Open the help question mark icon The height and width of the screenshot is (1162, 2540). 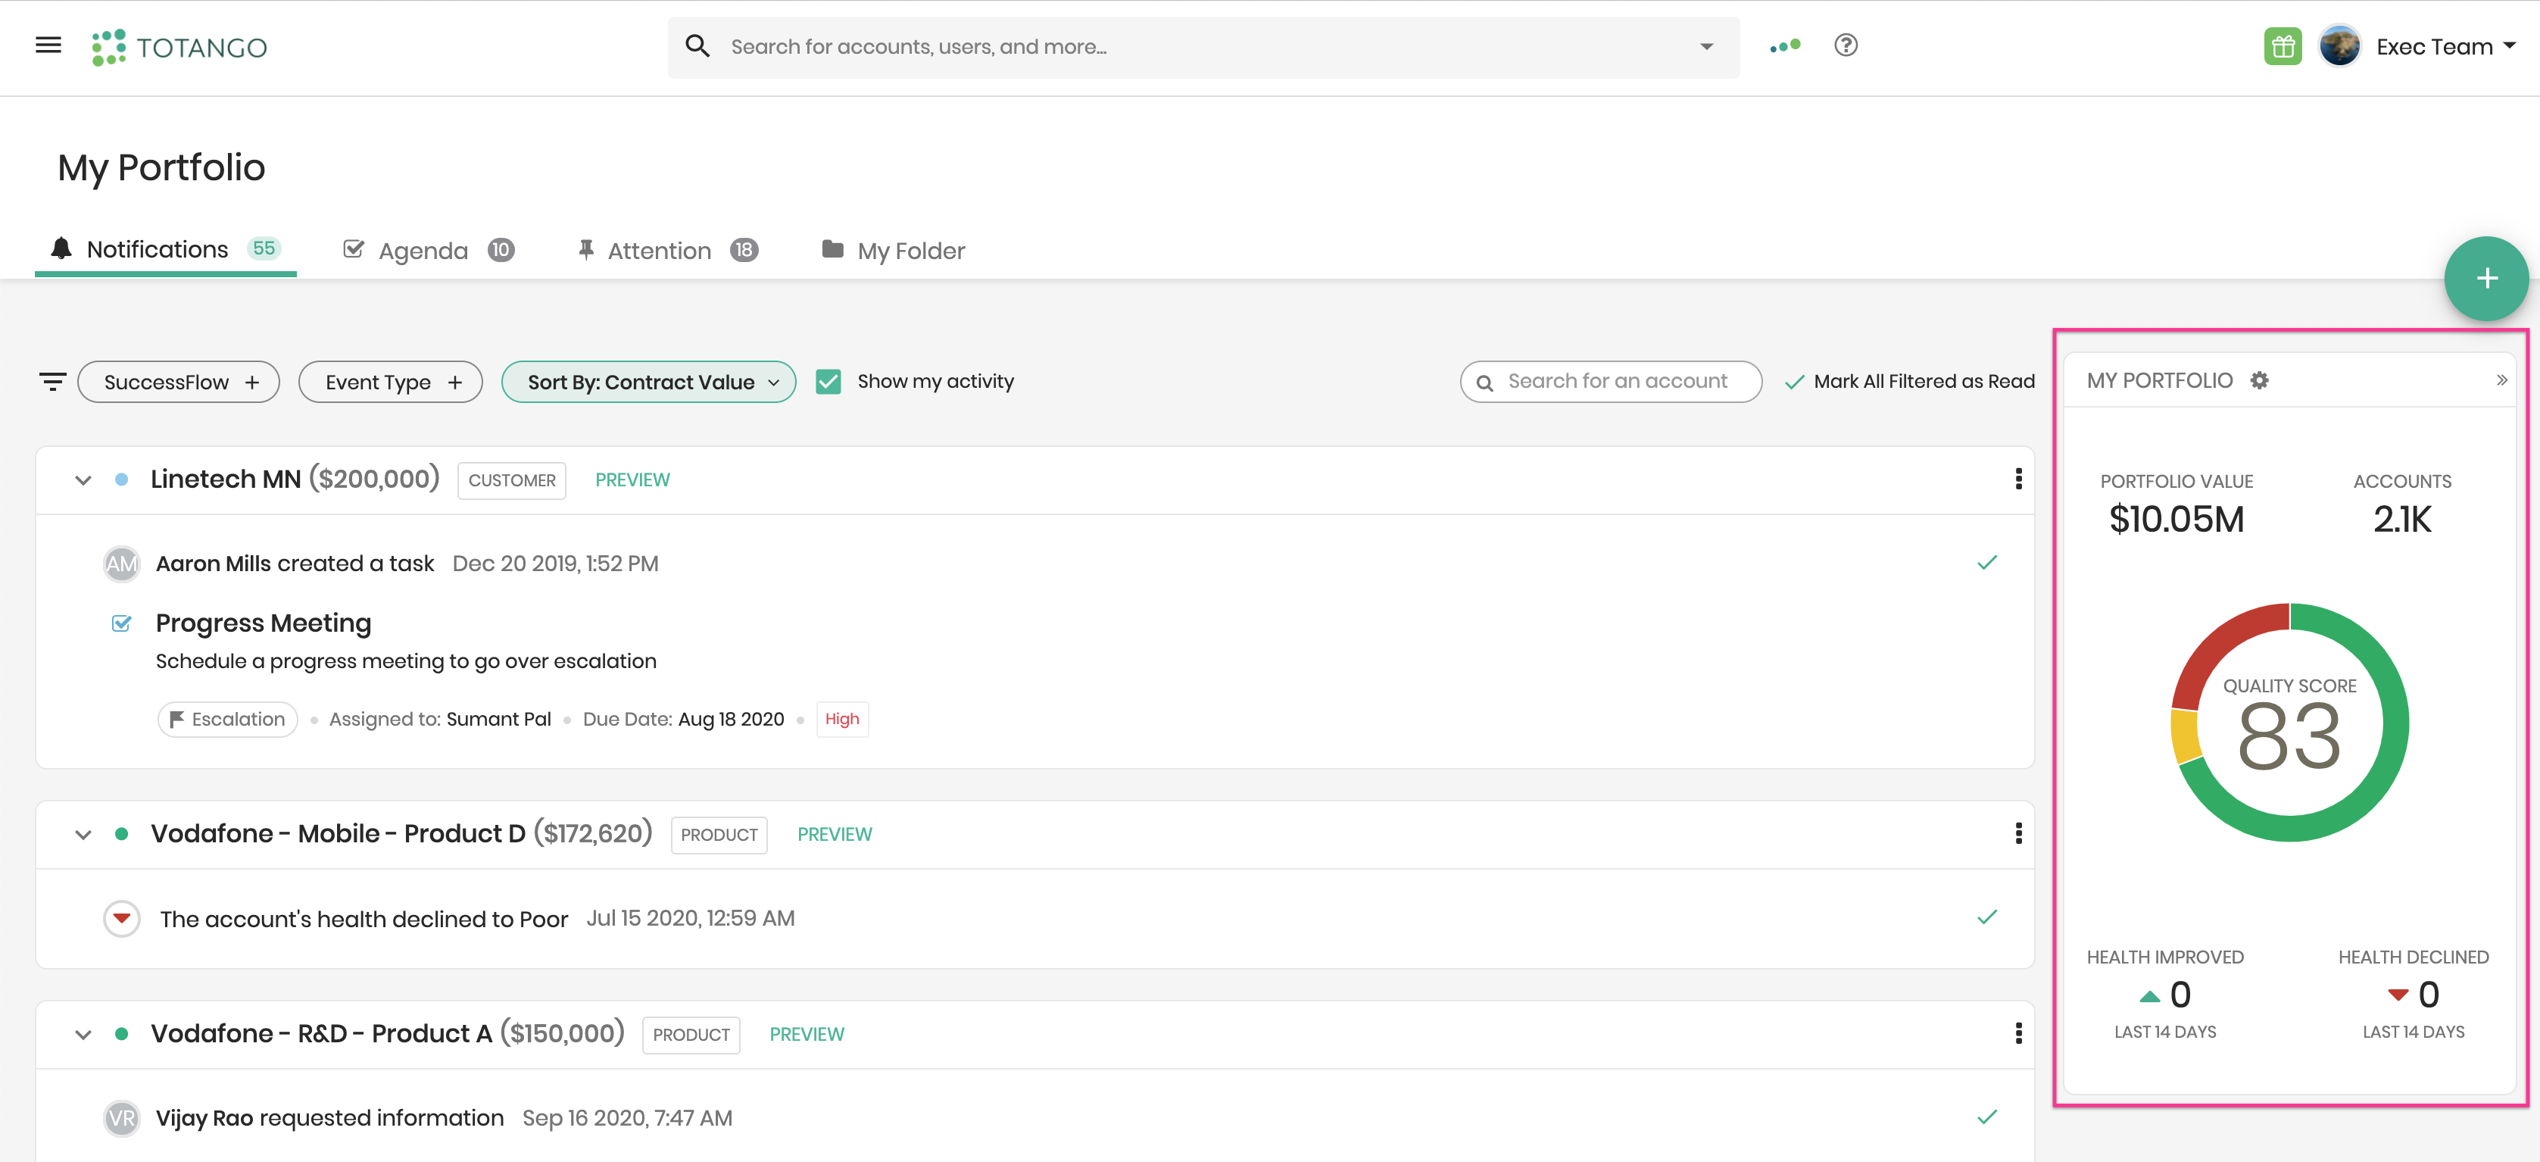click(1846, 45)
